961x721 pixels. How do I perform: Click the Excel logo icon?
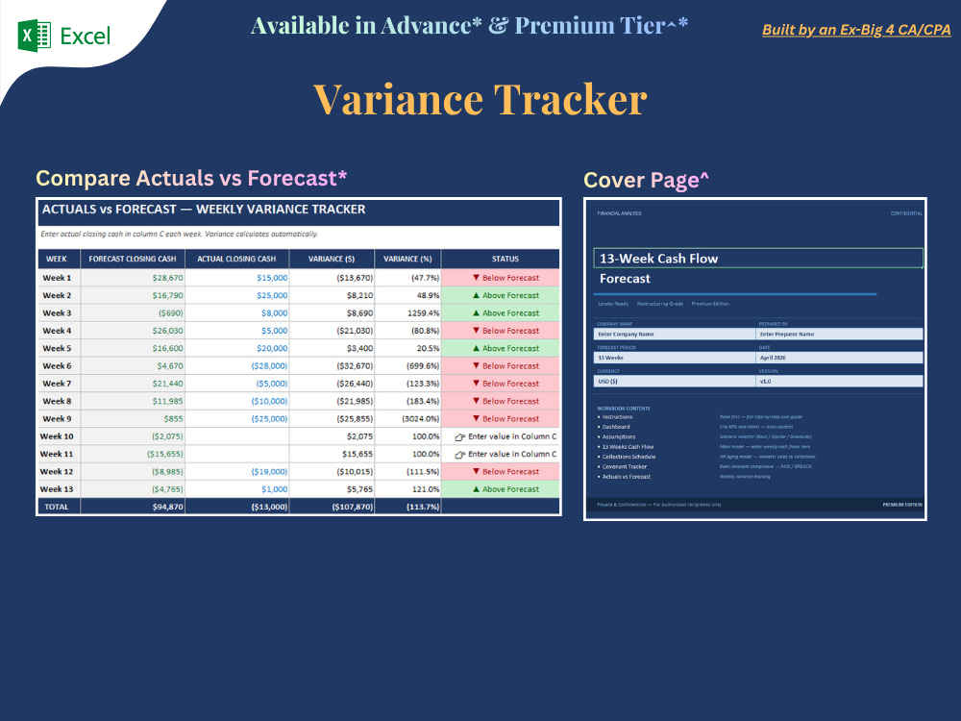(x=35, y=36)
